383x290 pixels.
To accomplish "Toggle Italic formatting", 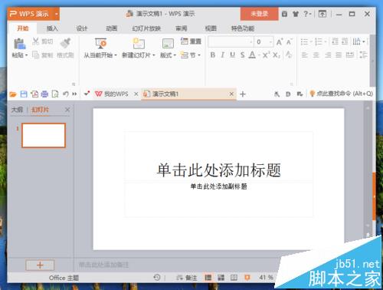I will [223, 54].
